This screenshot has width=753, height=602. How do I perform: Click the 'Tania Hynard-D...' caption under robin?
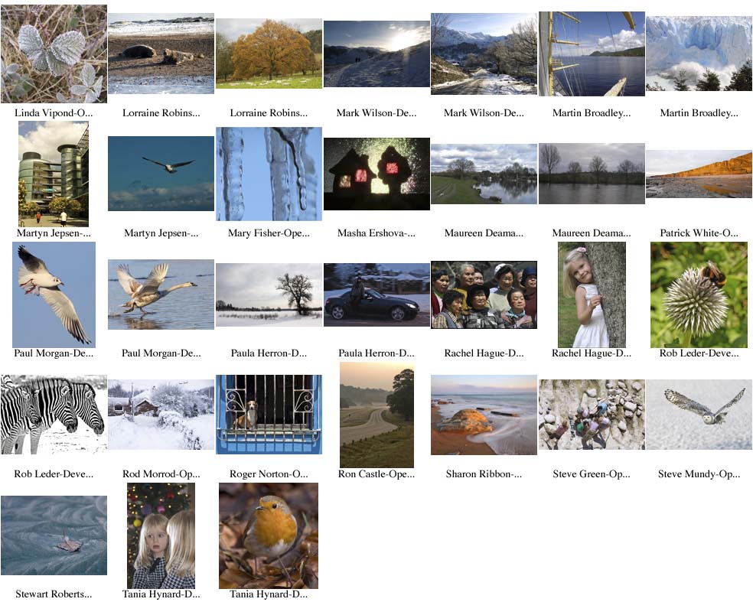pos(269,594)
